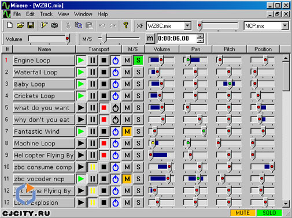Toggle loop on 'what do you want' track

pyautogui.click(x=116, y=108)
